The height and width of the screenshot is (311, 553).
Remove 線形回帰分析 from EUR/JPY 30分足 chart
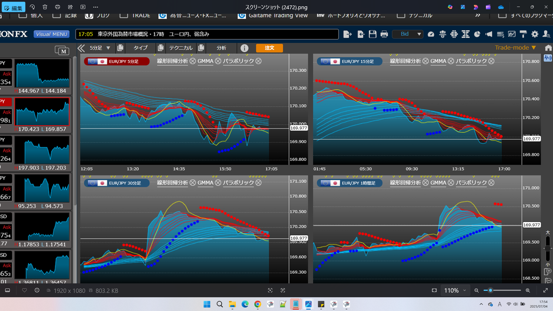click(x=193, y=183)
